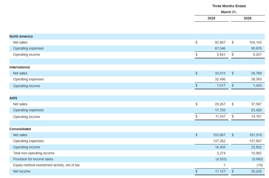Click the March 31, heading text

[x=229, y=12]
